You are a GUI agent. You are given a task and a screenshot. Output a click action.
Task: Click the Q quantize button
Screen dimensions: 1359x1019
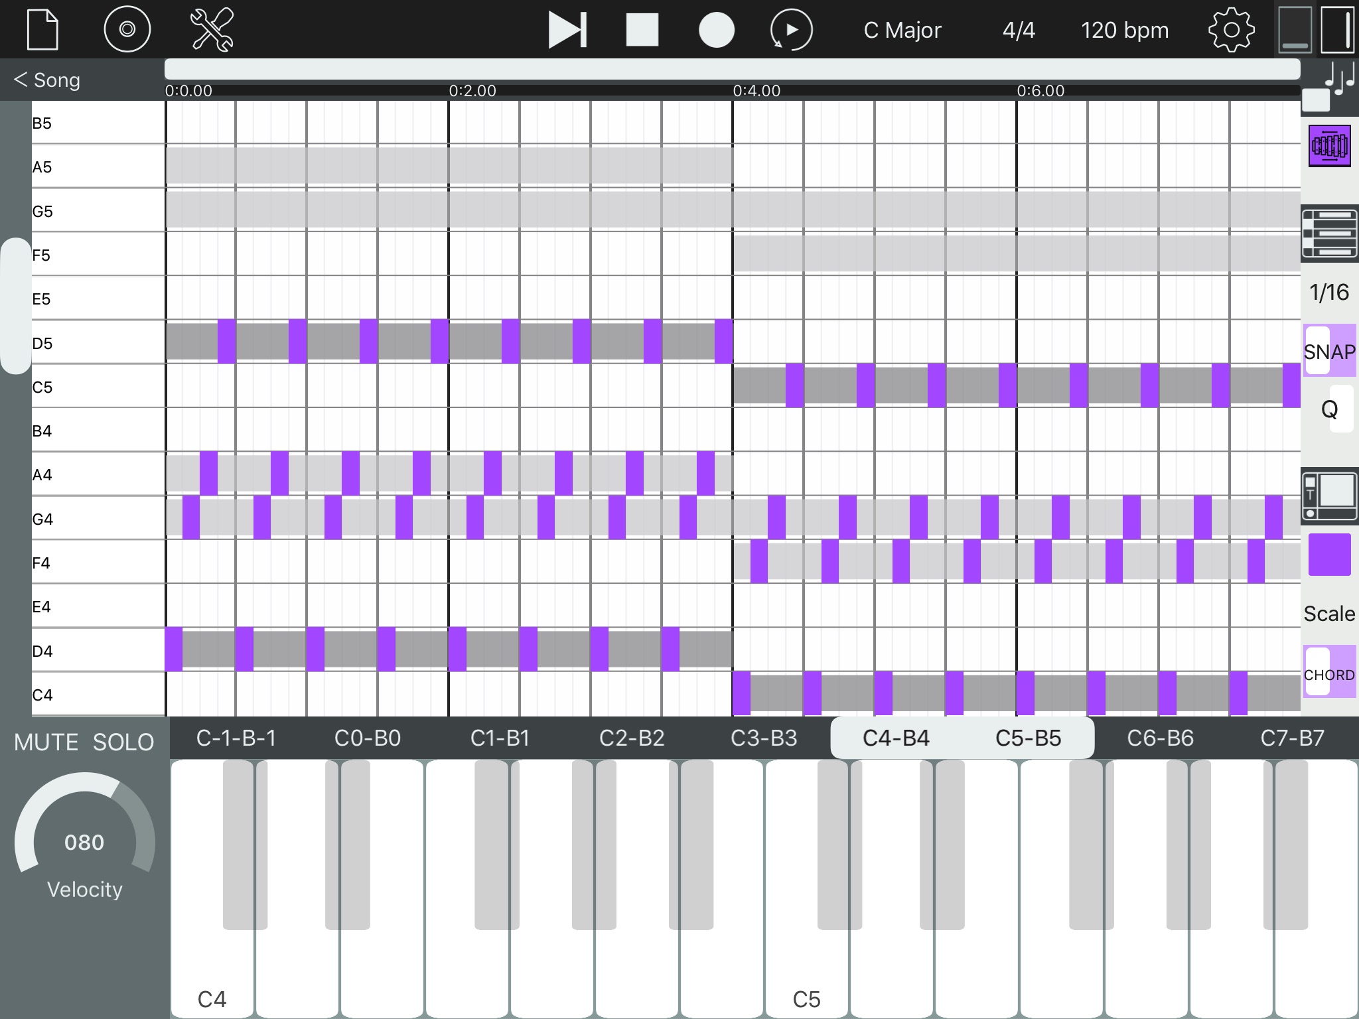tap(1330, 409)
